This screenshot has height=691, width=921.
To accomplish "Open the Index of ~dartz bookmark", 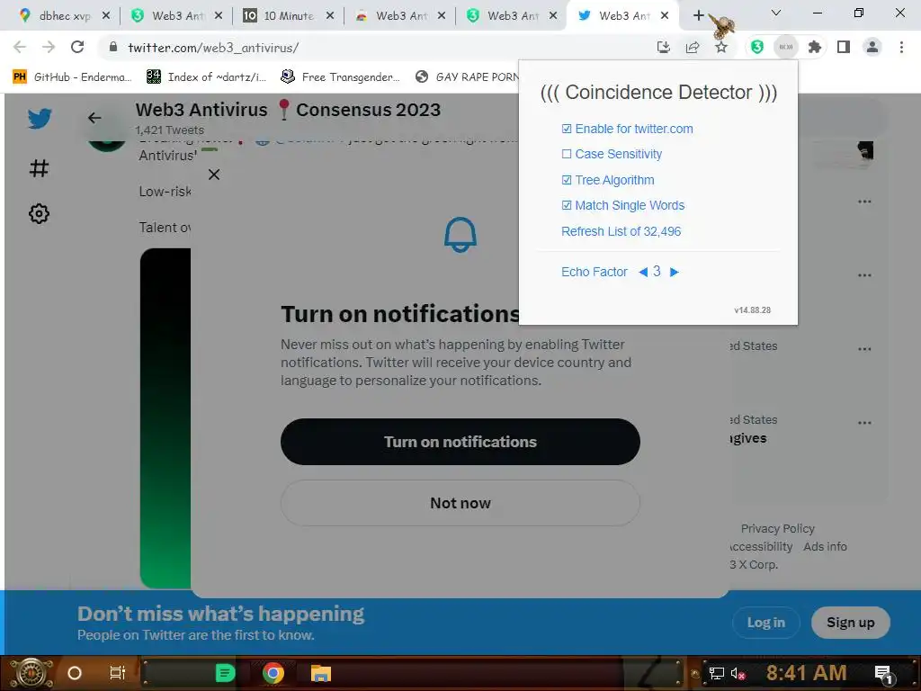I will [207, 77].
